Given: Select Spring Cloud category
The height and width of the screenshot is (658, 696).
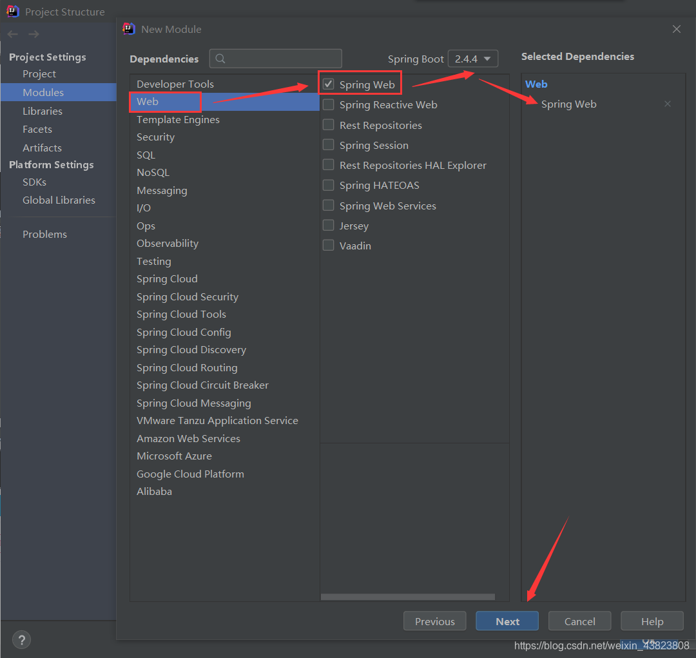Looking at the screenshot, I should tap(225, 279).
